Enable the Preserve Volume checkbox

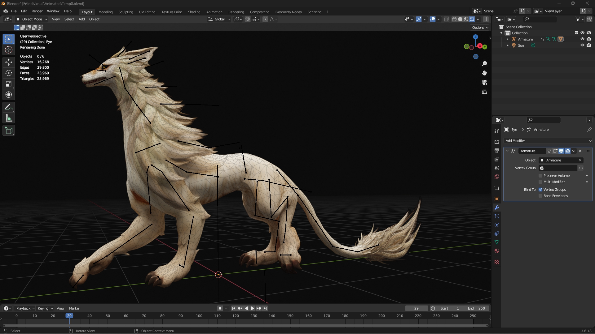pyautogui.click(x=540, y=176)
